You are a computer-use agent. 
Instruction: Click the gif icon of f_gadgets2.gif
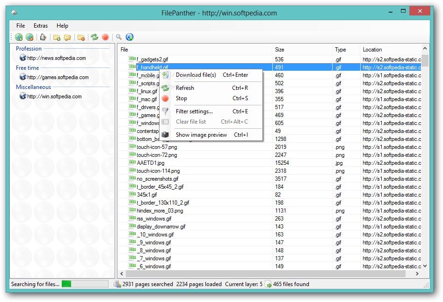(x=132, y=59)
